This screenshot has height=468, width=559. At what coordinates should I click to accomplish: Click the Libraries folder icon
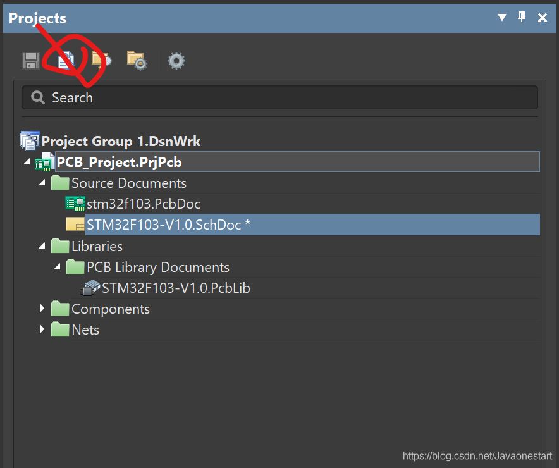(60, 245)
